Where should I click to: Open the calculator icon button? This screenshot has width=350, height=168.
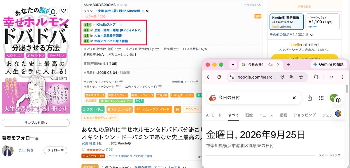pos(177,109)
